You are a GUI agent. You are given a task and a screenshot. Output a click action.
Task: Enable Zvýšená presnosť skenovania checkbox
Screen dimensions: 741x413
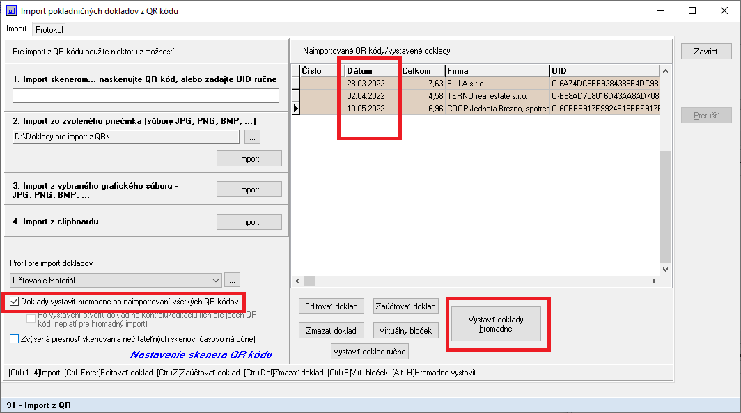14,338
